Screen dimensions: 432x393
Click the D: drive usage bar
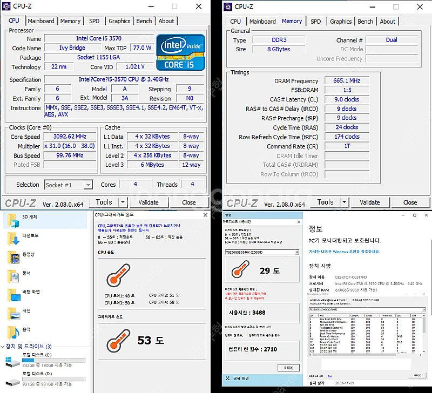(x=53, y=379)
